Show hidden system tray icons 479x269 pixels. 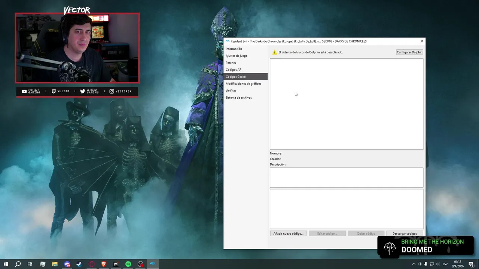pyautogui.click(x=414, y=264)
